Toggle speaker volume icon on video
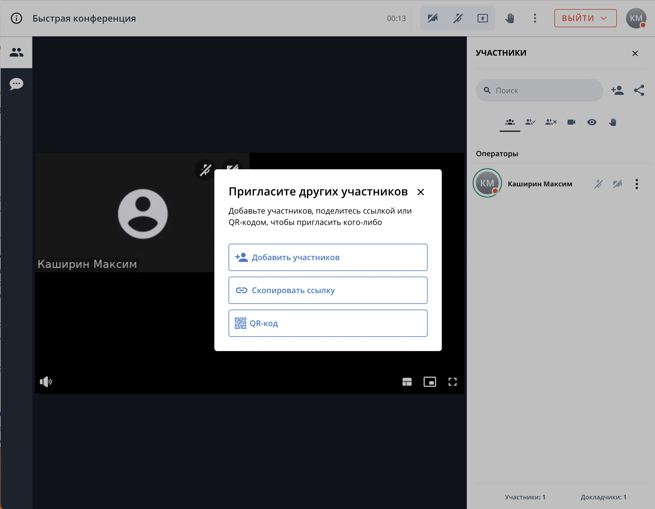Viewport: 655px width, 509px height. point(46,382)
